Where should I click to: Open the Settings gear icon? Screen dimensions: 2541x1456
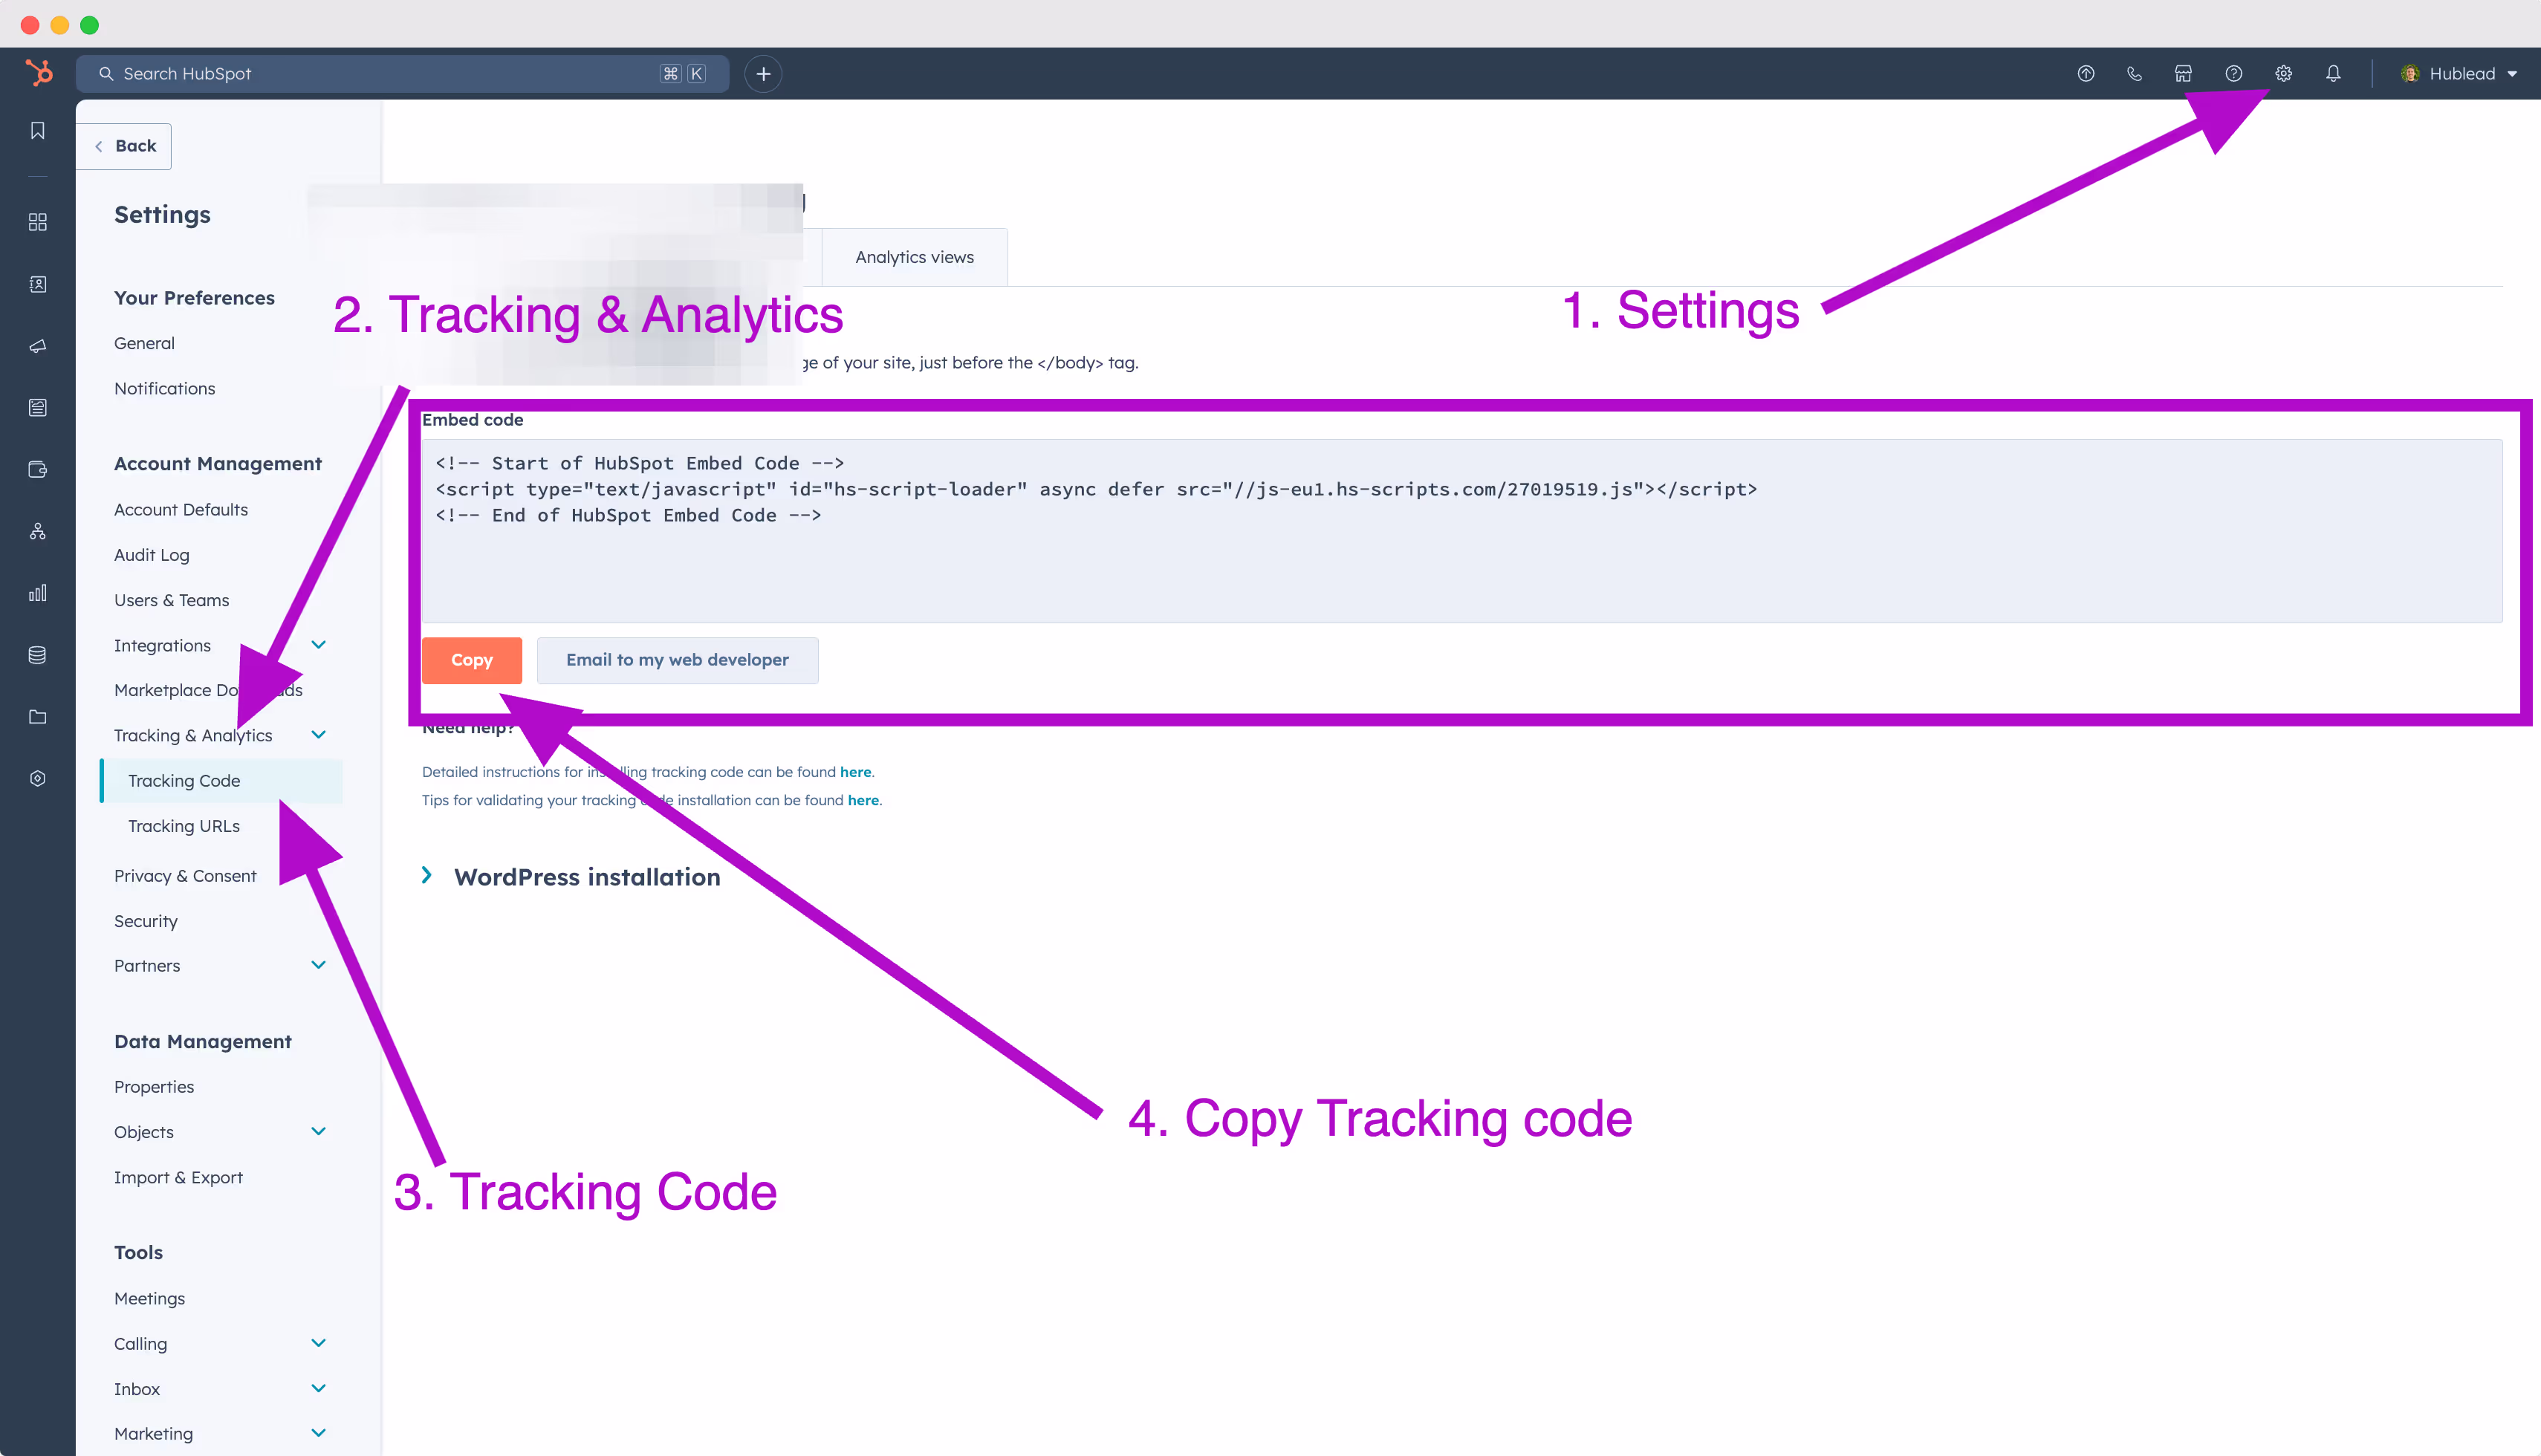point(2283,73)
